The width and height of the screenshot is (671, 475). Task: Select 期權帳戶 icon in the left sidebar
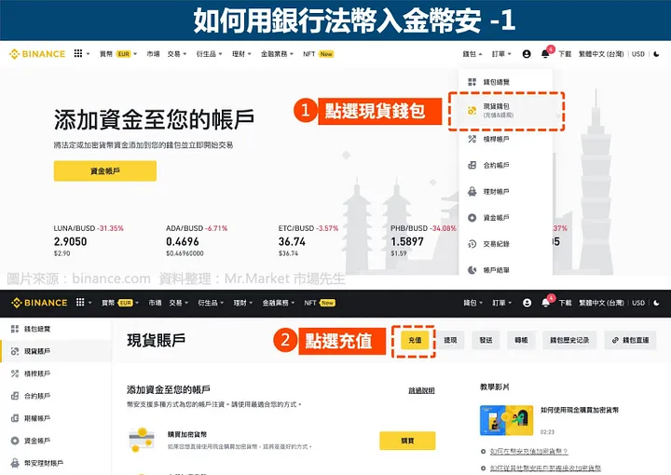point(14,418)
